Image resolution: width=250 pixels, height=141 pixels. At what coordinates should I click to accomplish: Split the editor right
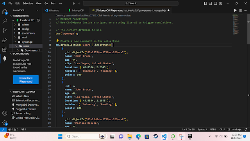[x=241, y=11]
